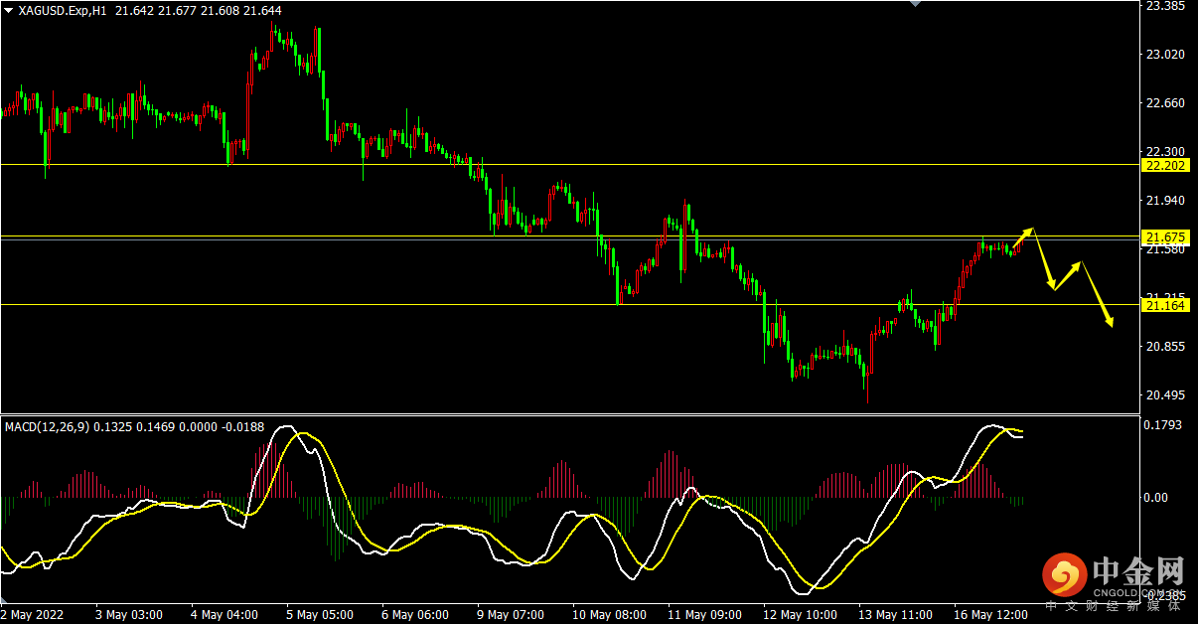
Task: Click the 0.00 value on MACD scale
Action: (x=1157, y=497)
